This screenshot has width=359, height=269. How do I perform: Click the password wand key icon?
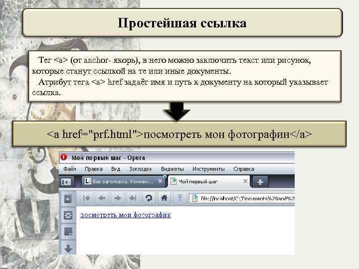(180, 198)
